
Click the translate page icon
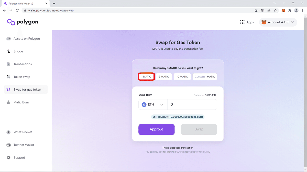click(x=262, y=10)
